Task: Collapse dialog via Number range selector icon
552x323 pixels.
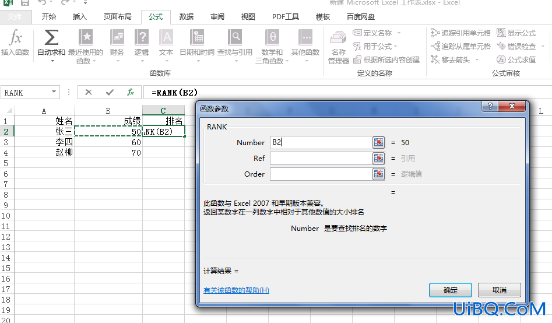Action: click(378, 142)
